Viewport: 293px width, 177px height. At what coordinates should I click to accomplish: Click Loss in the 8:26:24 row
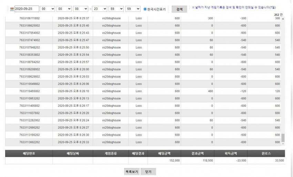point(139,120)
